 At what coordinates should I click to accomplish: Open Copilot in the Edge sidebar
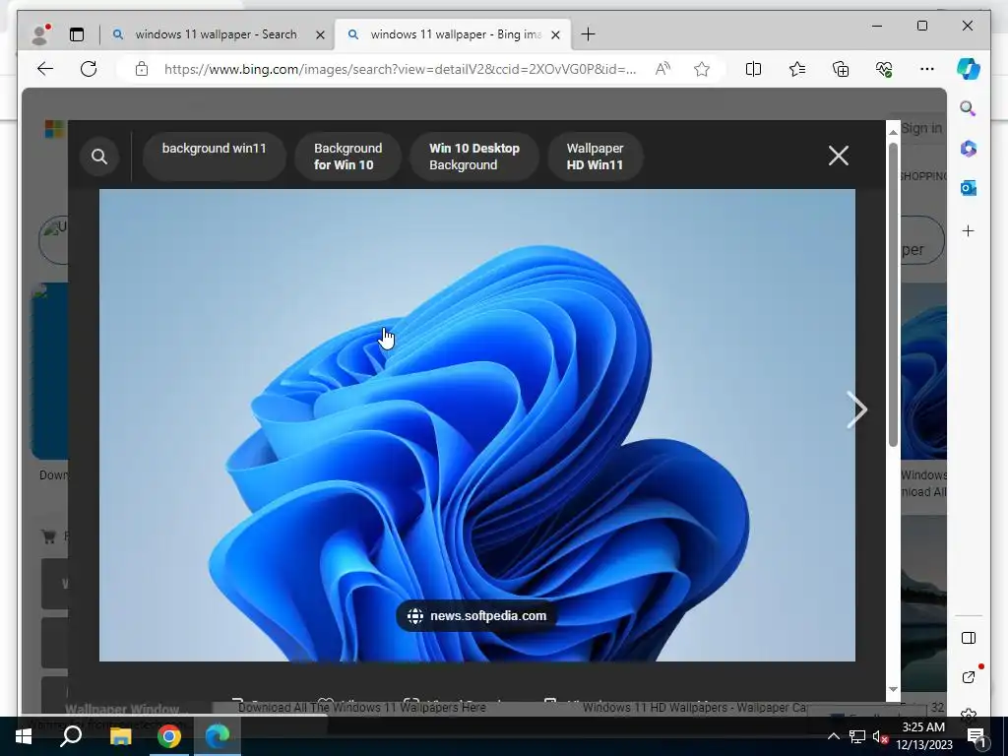tap(969, 69)
